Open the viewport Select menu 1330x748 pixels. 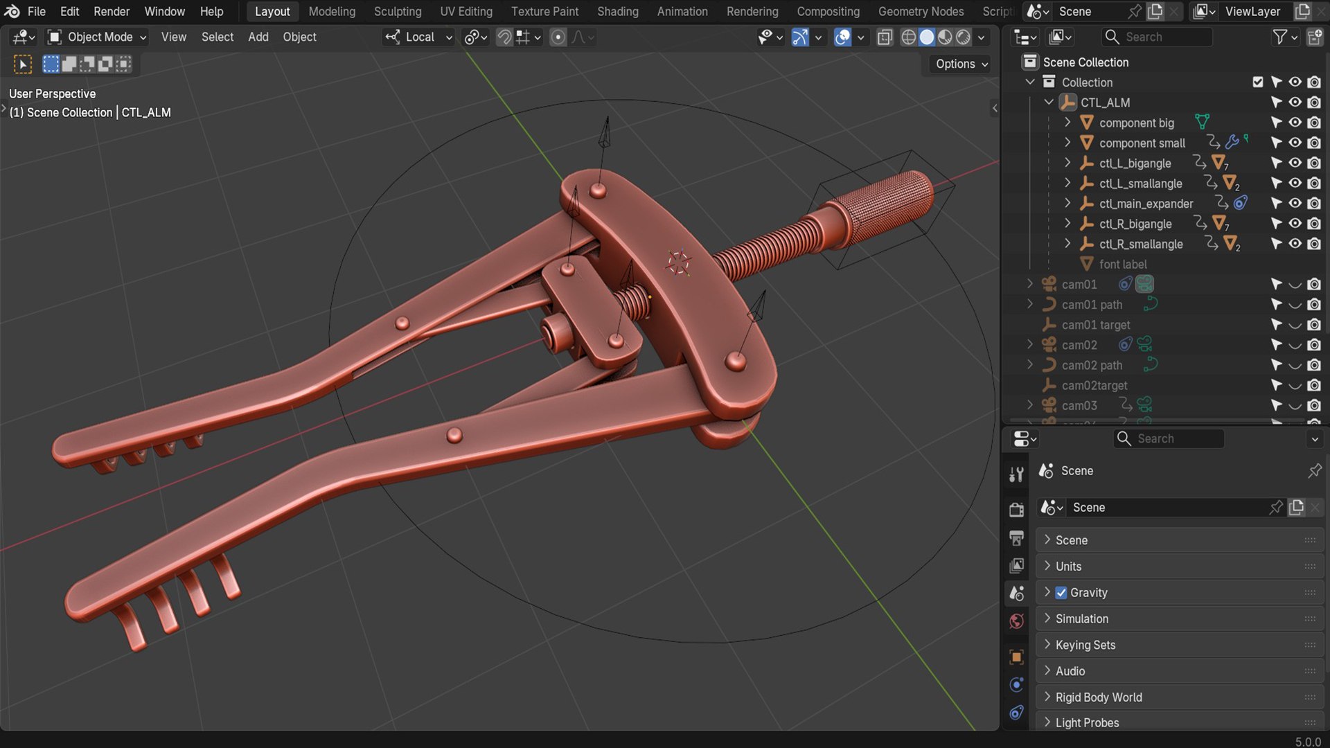coord(218,37)
